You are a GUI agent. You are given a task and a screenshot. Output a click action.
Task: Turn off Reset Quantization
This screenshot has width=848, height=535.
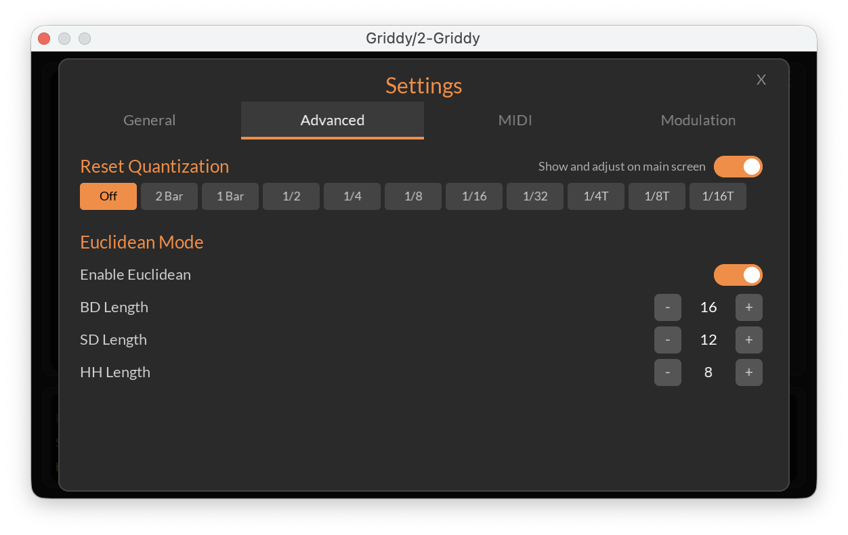pos(108,196)
